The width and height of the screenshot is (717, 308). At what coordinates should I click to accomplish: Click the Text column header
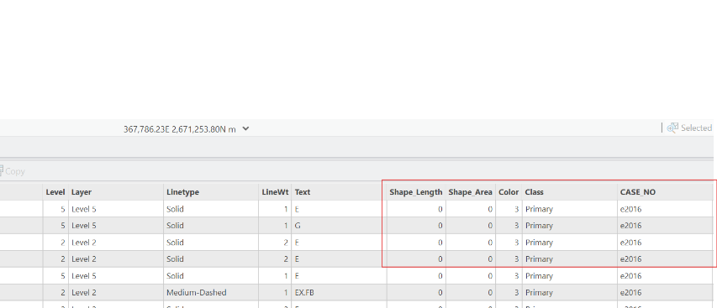339,192
